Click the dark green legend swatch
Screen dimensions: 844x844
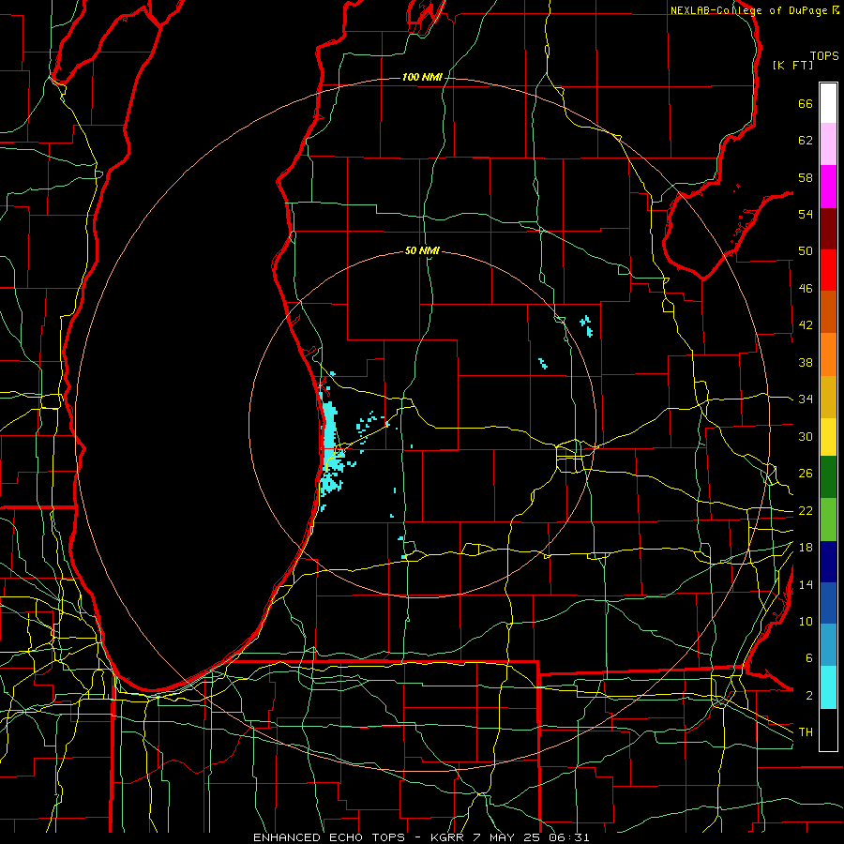point(828,477)
